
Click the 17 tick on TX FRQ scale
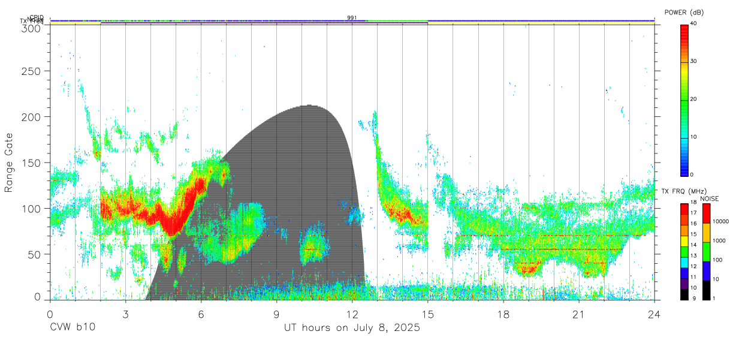(693, 213)
